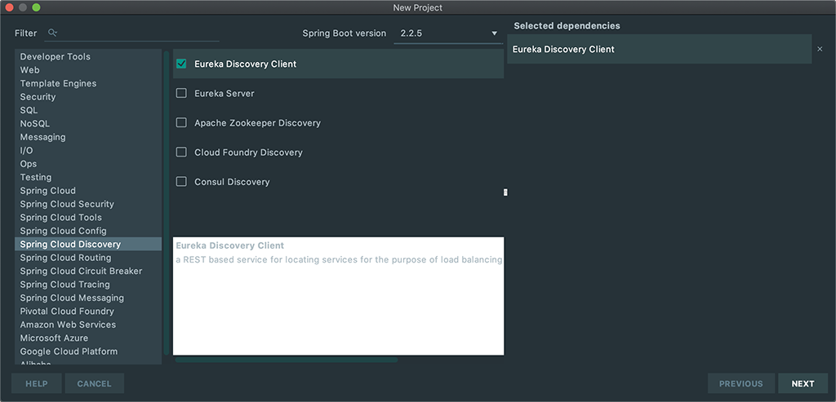Check Apache Zookeeper Discovery dependency

pyautogui.click(x=181, y=123)
